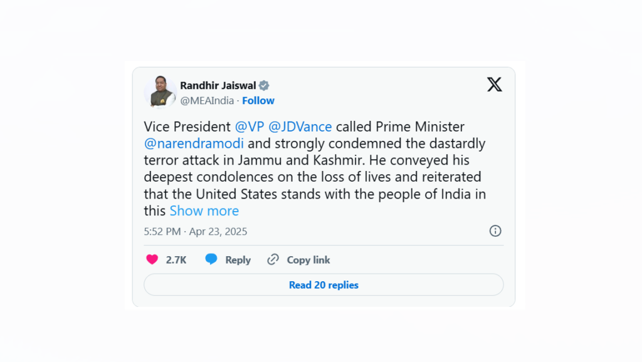Open the @JDVance mention link
Viewport: 642px width, 362px height.
300,127
